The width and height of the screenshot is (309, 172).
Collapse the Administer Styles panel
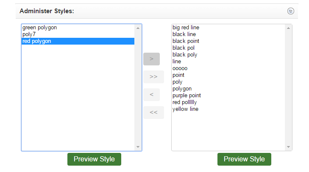click(290, 11)
